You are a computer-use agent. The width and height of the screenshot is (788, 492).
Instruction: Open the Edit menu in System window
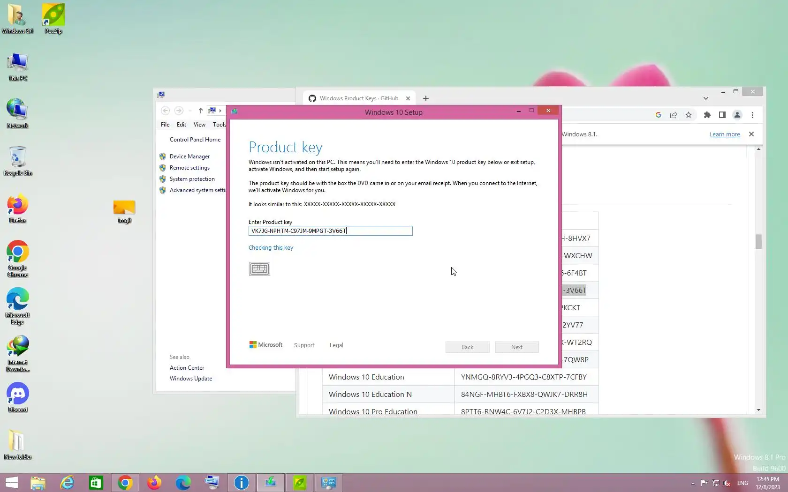(x=182, y=125)
